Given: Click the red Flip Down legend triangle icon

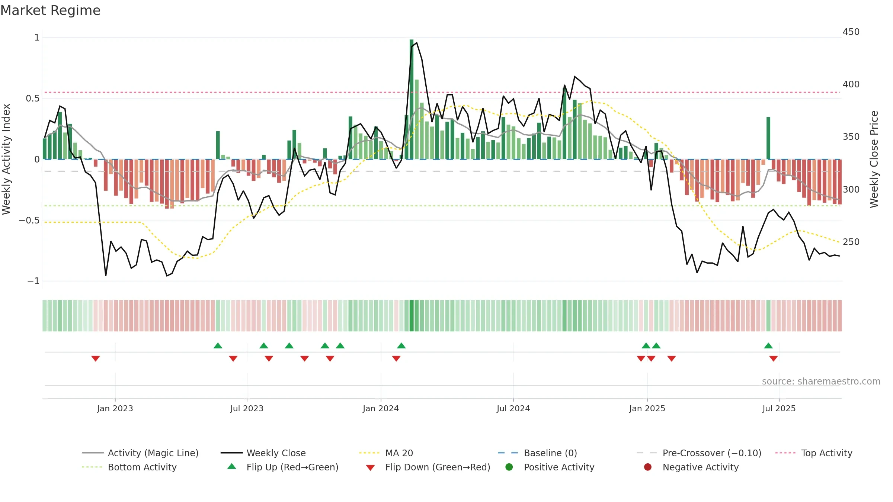Looking at the screenshot, I should pos(370,468).
